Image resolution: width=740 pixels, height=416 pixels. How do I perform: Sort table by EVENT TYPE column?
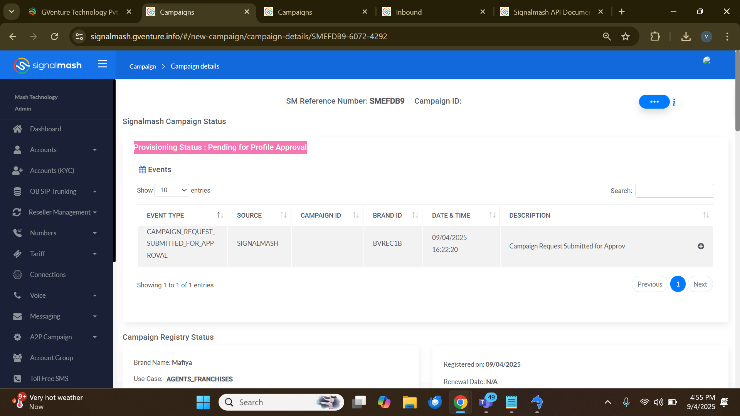pos(220,215)
